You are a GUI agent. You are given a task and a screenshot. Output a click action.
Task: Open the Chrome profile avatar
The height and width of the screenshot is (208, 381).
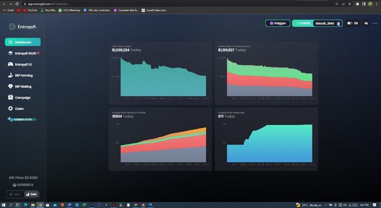370,4
